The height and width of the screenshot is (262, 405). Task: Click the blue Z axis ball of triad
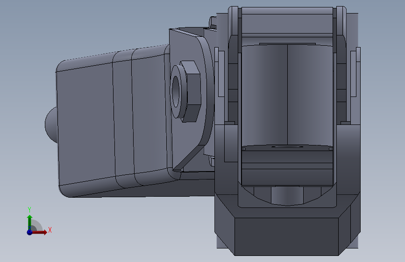pos(29,232)
